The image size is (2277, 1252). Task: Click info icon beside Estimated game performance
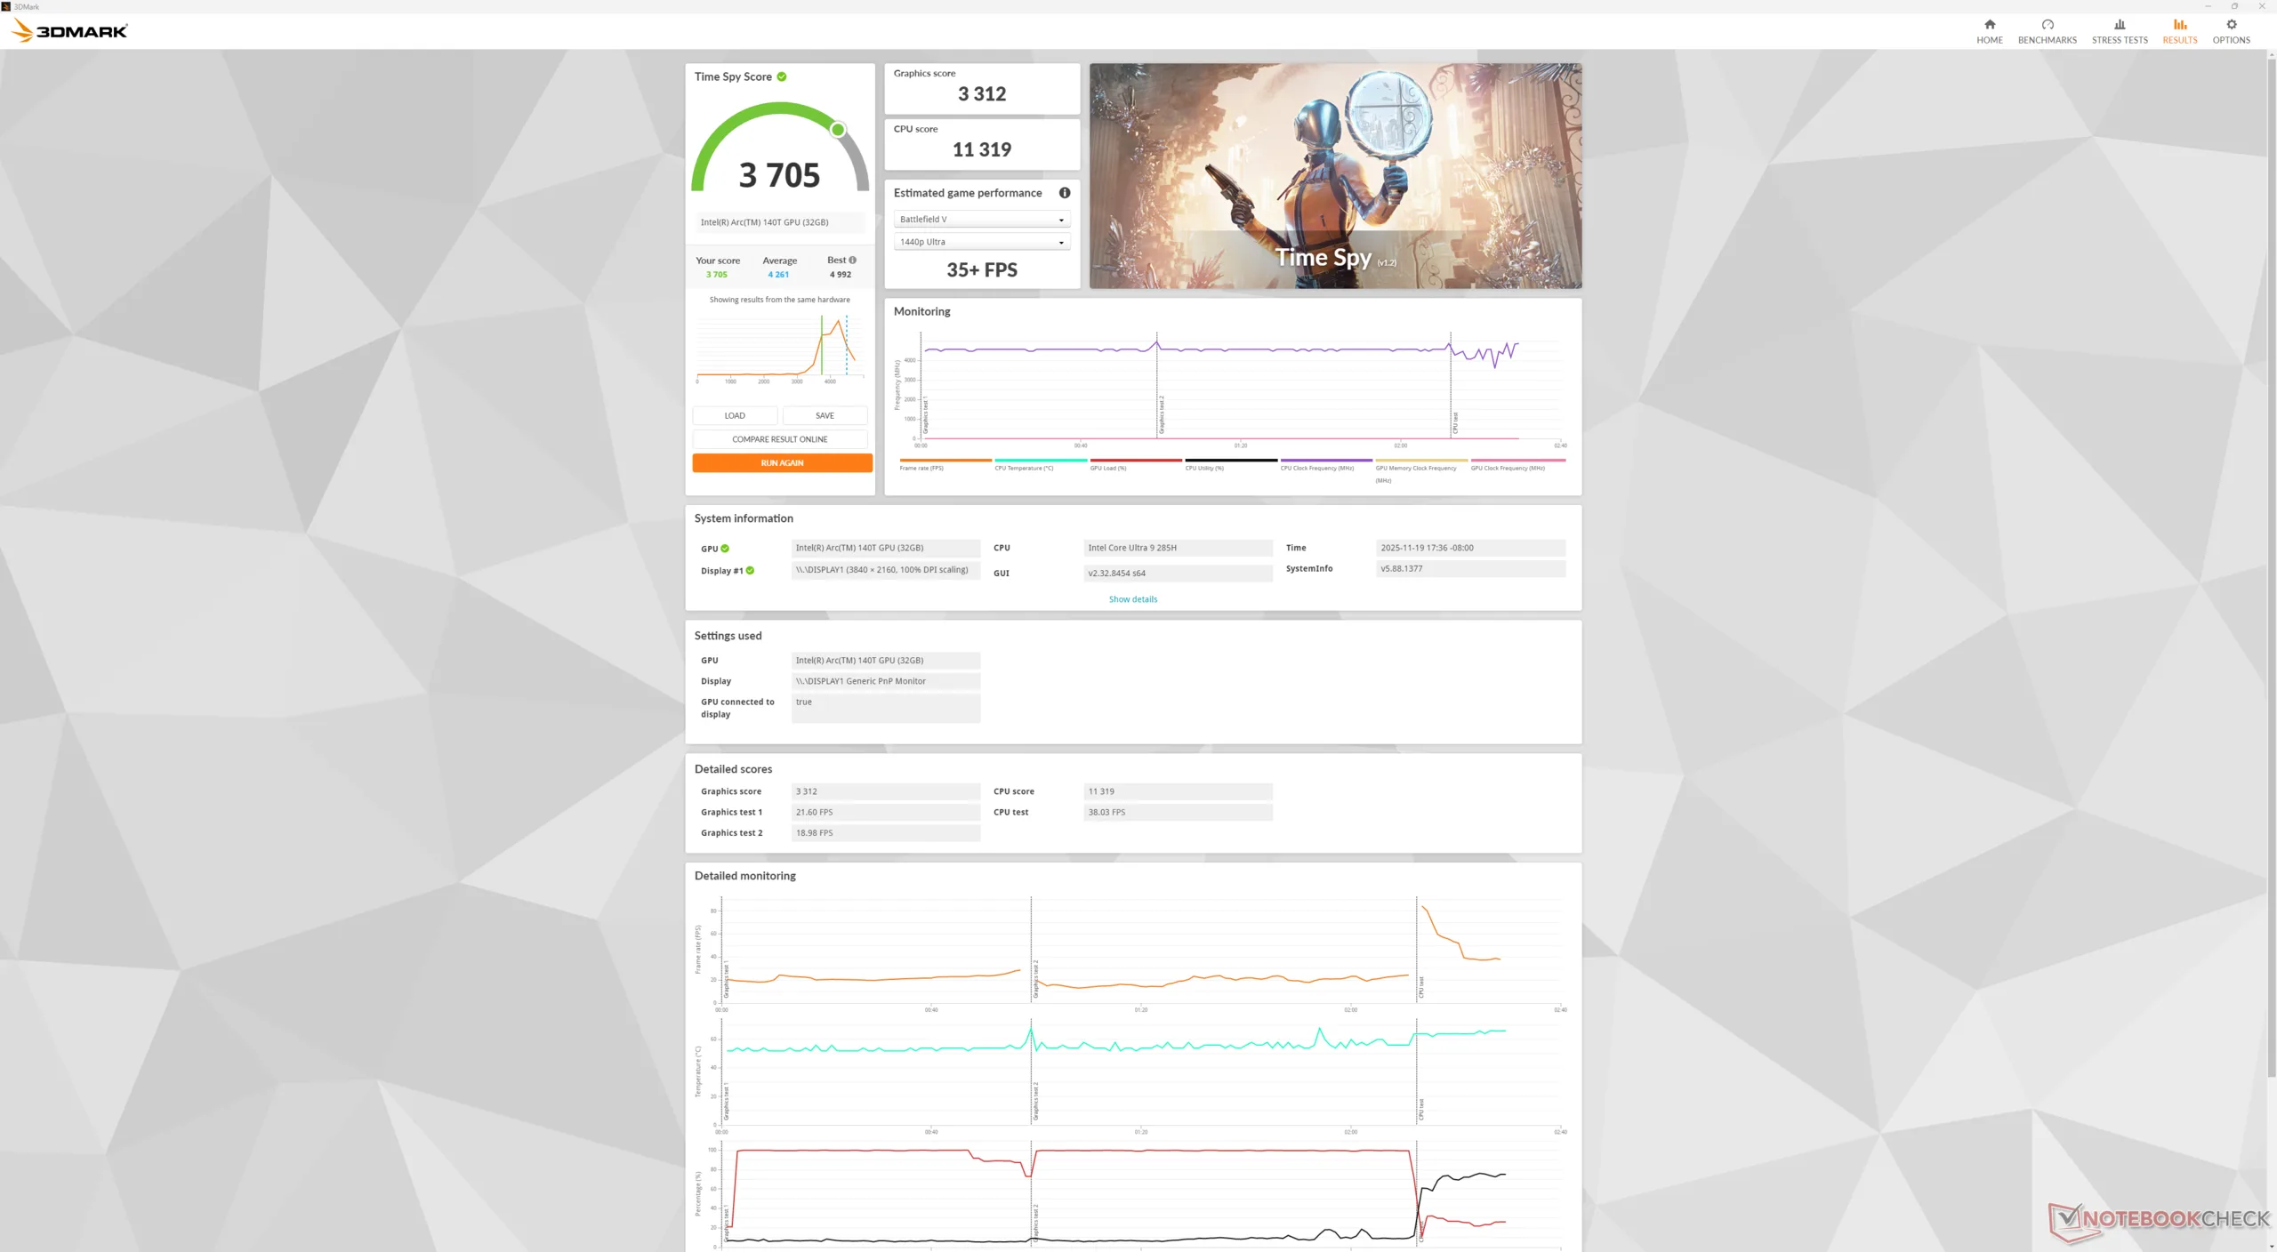pos(1064,193)
